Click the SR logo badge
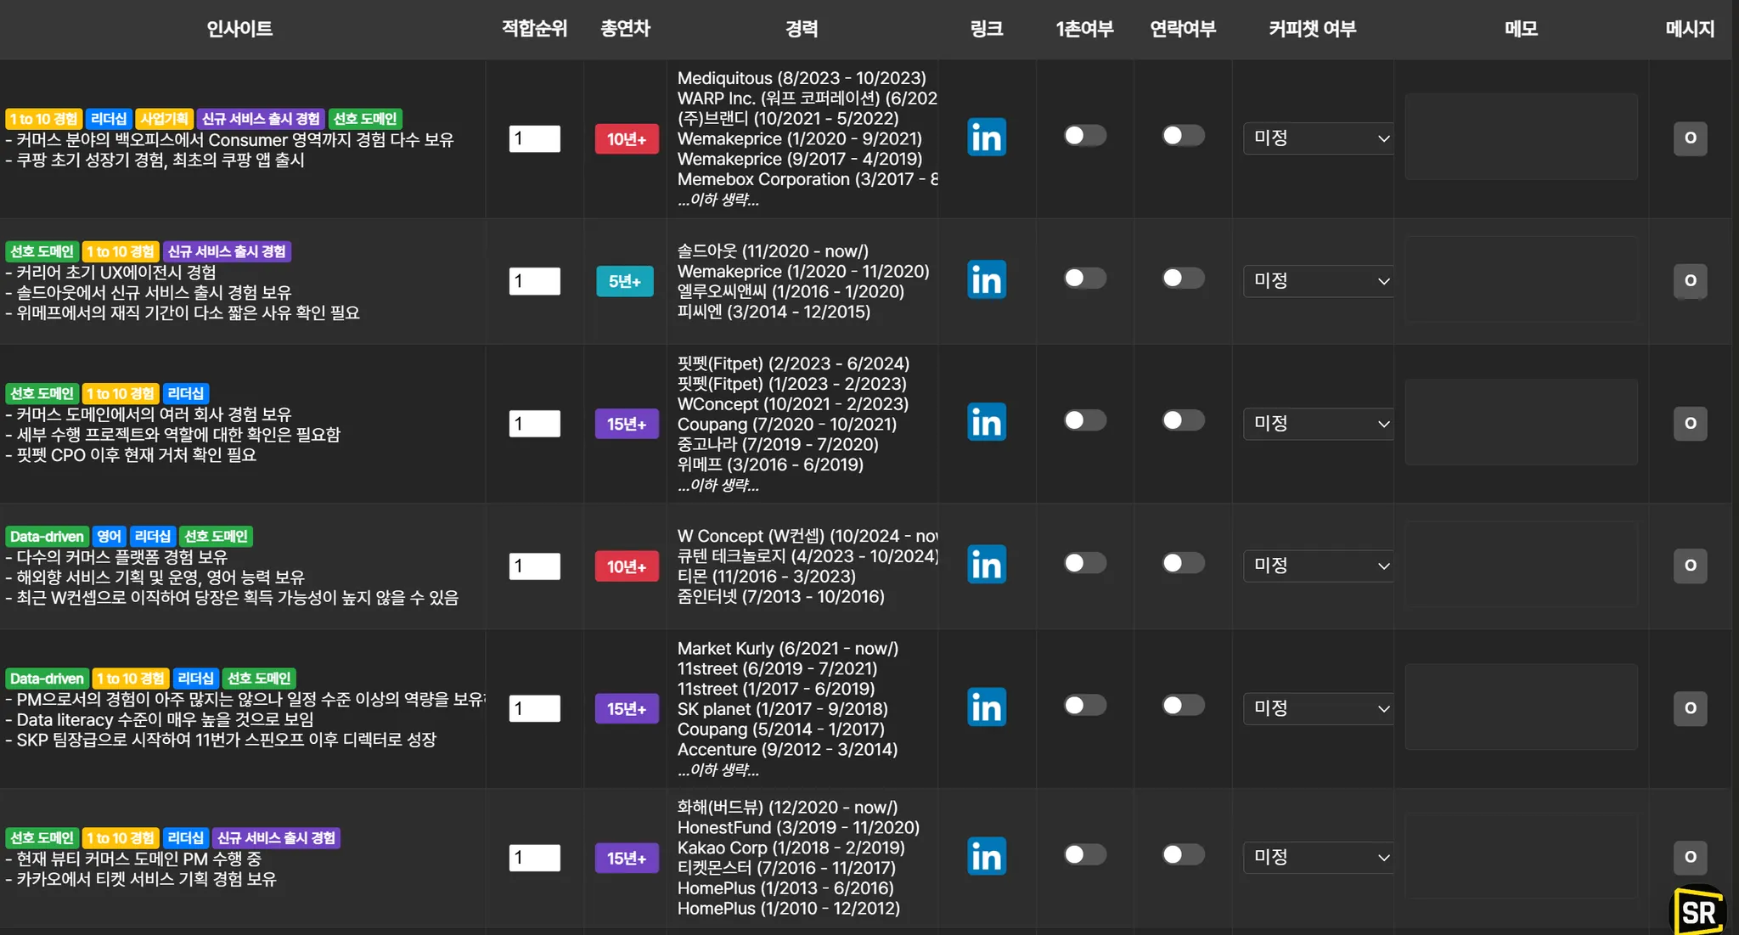This screenshot has width=1739, height=935. point(1698,911)
